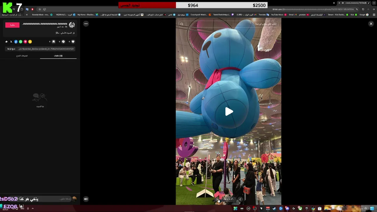The image size is (377, 212).
Task: Bookmark this page with the star icon
Action: click(x=40, y=9)
